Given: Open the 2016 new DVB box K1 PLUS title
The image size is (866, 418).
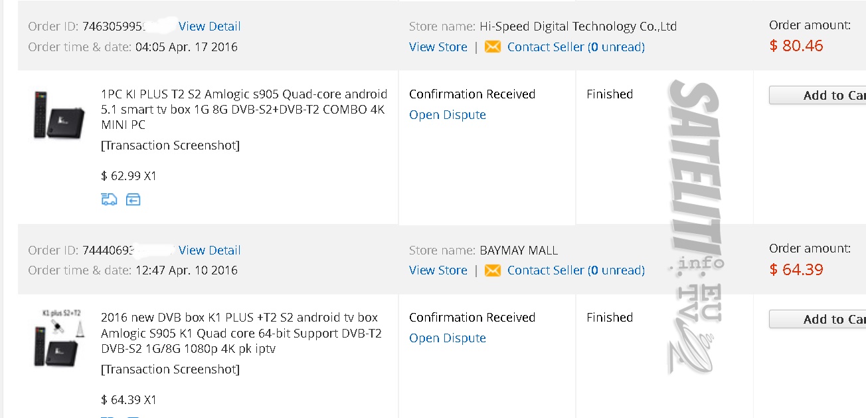Looking at the screenshot, I should pos(241,333).
